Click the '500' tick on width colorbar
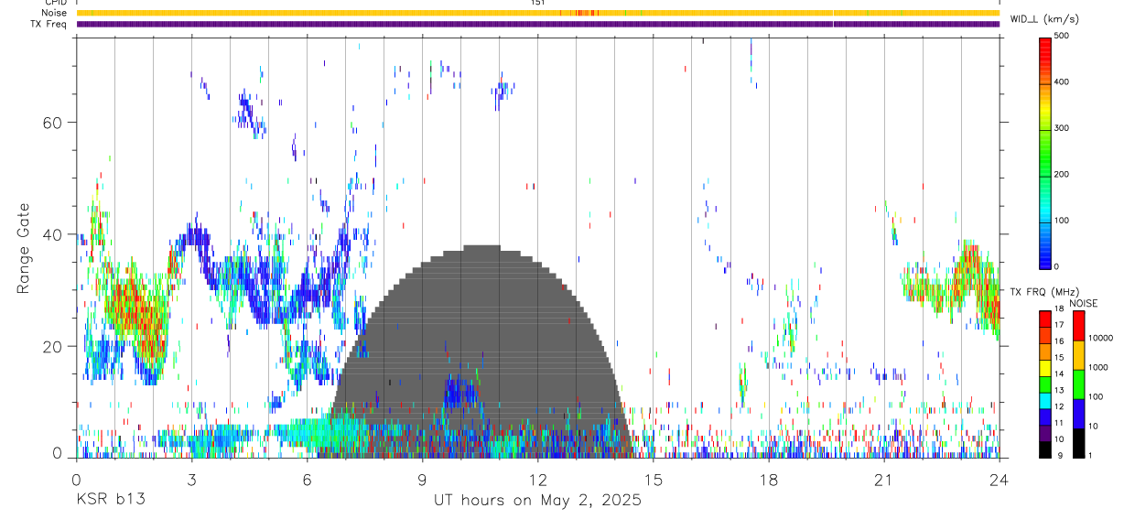 tap(1064, 36)
